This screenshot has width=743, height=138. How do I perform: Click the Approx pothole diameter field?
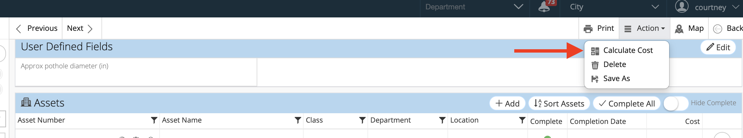tap(136, 72)
